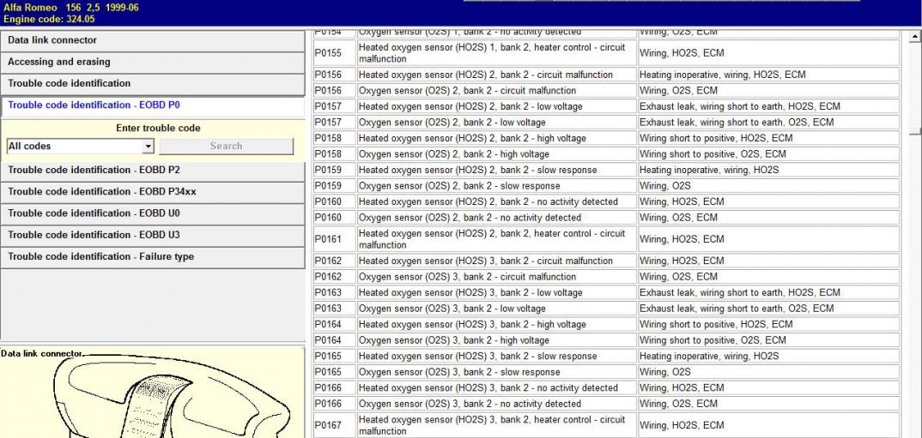Select 'Heated oxygen sensor (HO2S) 2, bank 2 - slow response'
Screen dimensions: 922x438
point(497,170)
